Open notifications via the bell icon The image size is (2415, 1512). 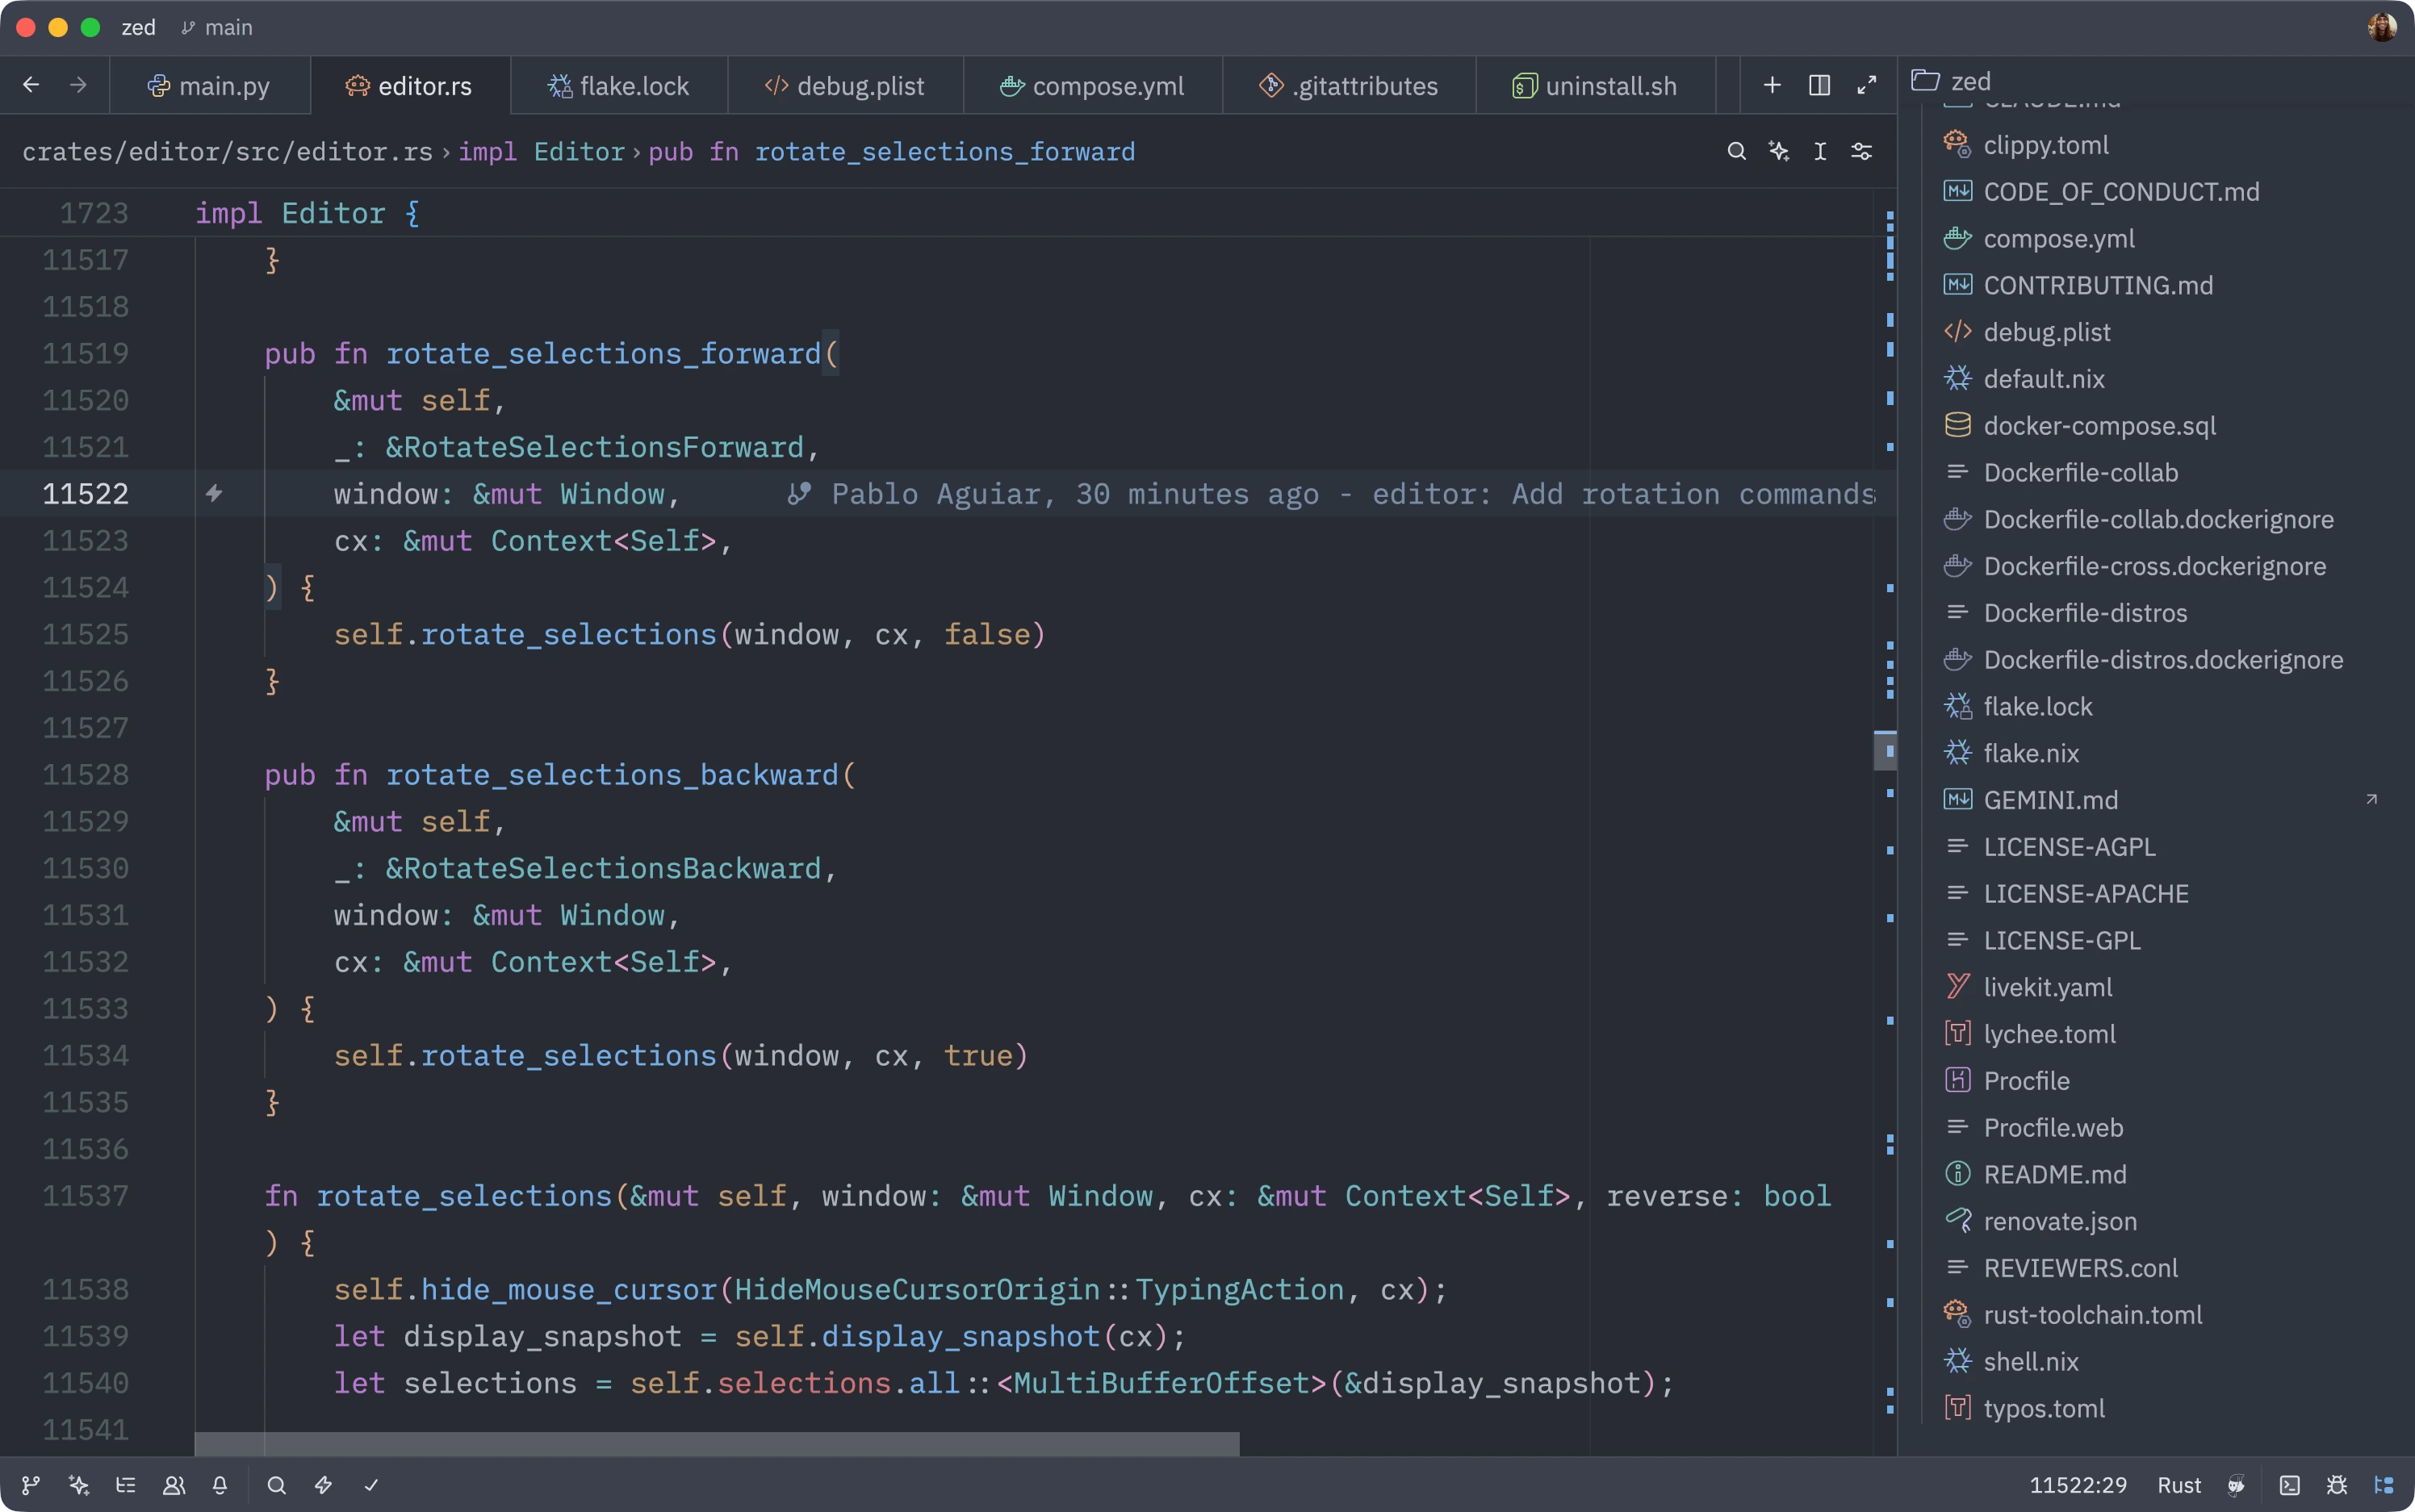(221, 1486)
